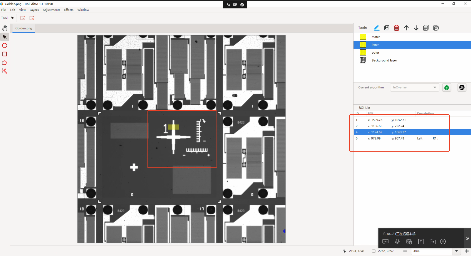Select ROI row 2 with x: 1156.65

[x=412, y=126]
